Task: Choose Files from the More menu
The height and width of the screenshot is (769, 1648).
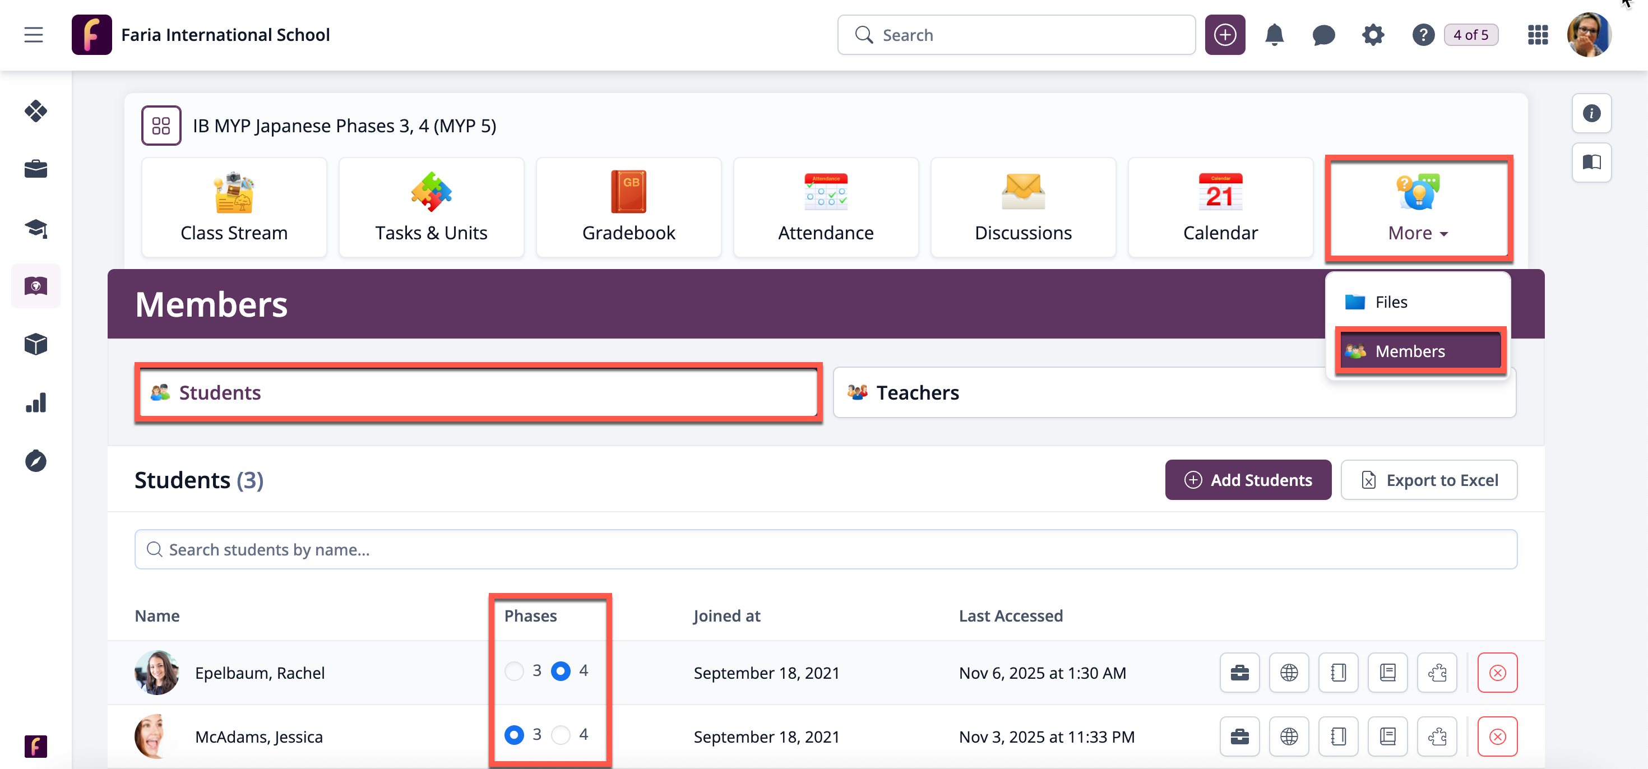Action: (x=1391, y=302)
